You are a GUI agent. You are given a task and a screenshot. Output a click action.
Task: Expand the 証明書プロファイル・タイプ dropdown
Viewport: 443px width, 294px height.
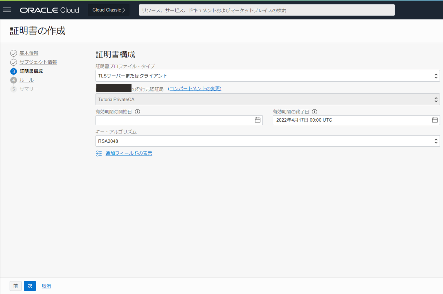pos(267,76)
